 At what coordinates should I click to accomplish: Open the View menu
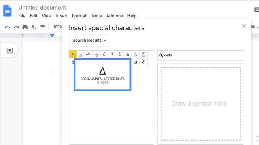point(47,16)
